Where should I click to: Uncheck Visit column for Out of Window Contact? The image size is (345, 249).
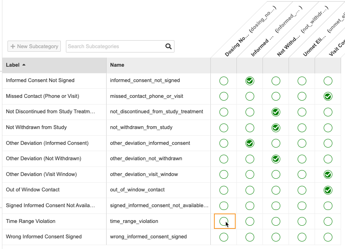328,190
